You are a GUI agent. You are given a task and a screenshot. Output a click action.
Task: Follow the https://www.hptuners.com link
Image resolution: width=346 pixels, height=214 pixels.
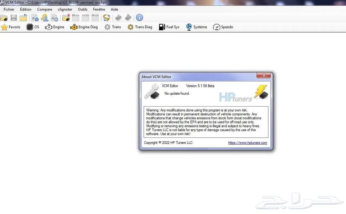coord(248,143)
